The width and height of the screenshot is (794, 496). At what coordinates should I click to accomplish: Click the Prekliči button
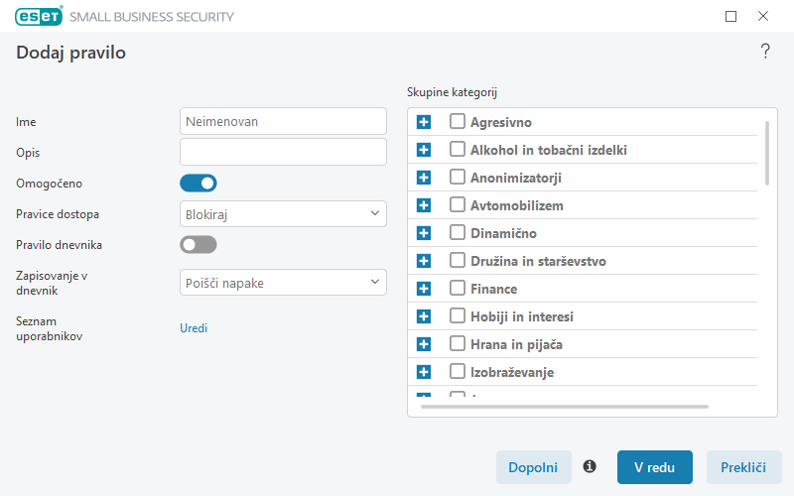743,467
